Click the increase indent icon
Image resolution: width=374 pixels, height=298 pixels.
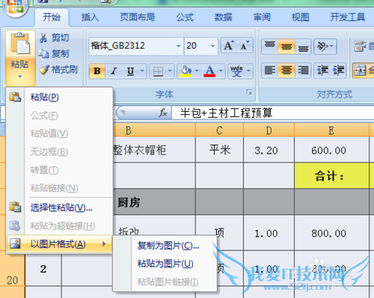click(x=338, y=70)
